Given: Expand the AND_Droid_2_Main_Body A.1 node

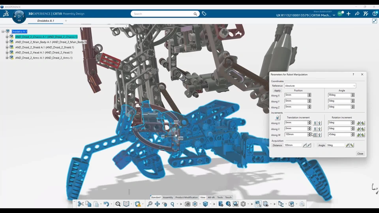Looking at the screenshot, I should pyautogui.click(x=7, y=42).
